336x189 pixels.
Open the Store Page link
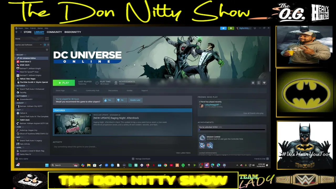pos(60,91)
